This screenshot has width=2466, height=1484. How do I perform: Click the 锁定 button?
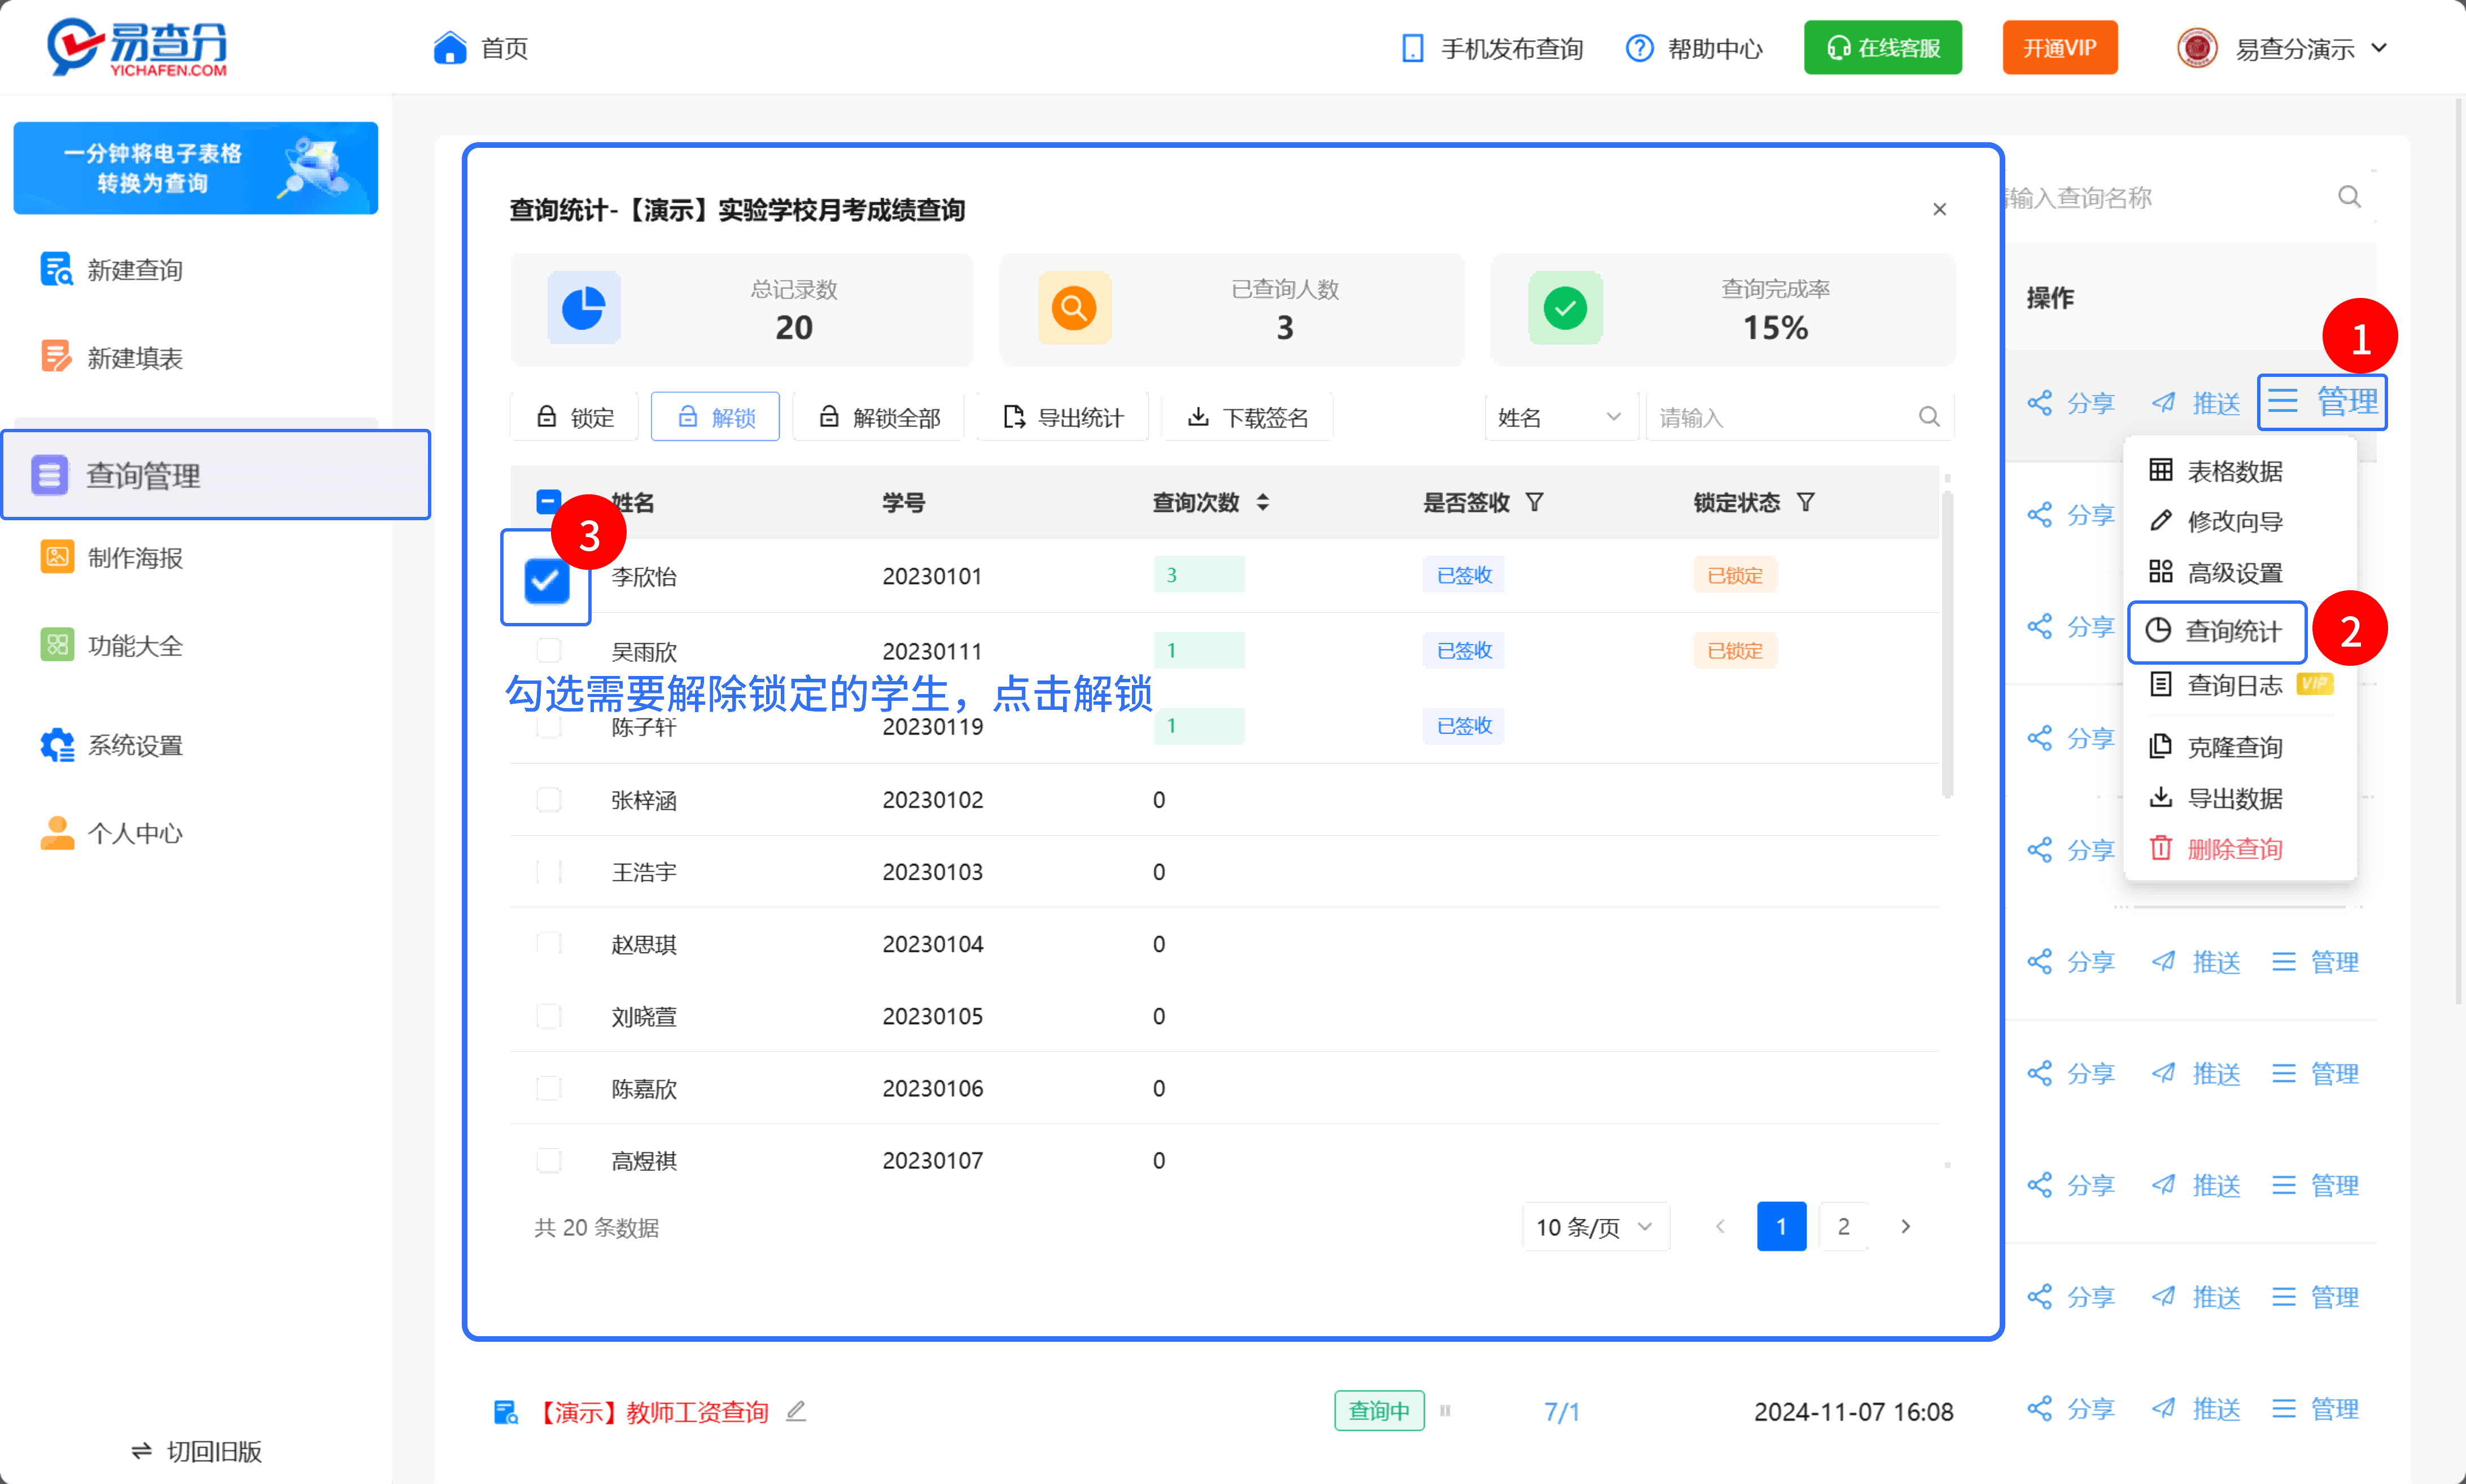(x=575, y=417)
